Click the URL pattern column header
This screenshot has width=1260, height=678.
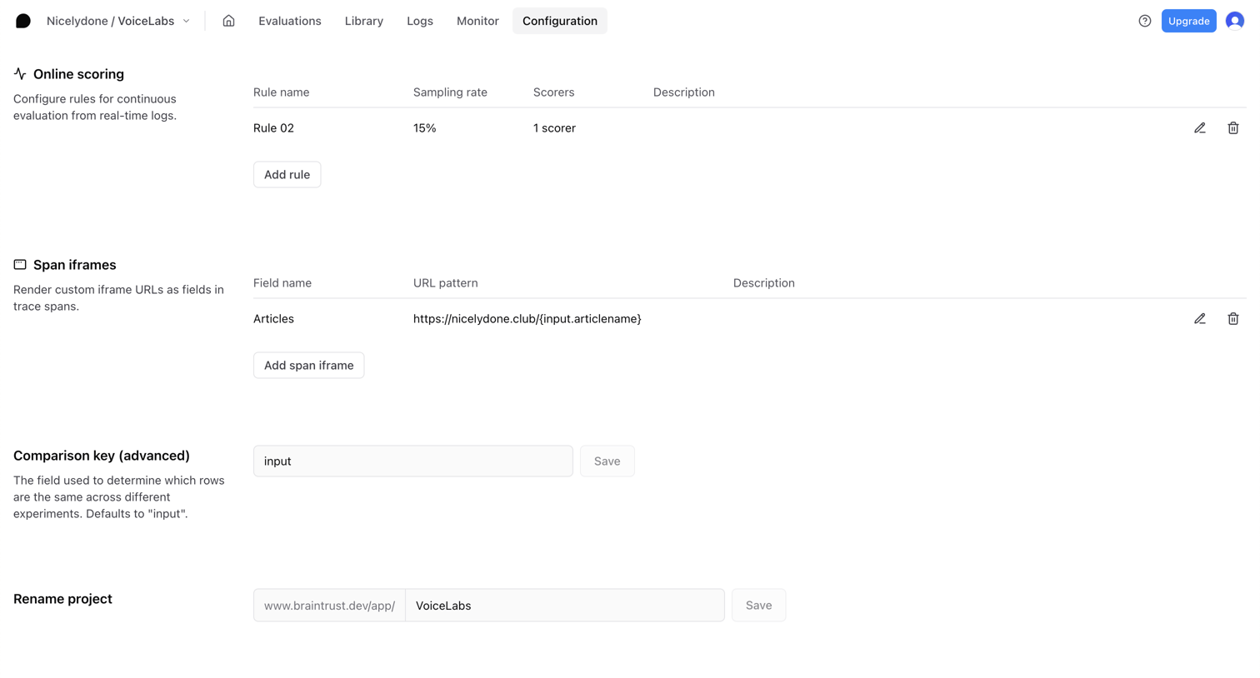coord(446,283)
